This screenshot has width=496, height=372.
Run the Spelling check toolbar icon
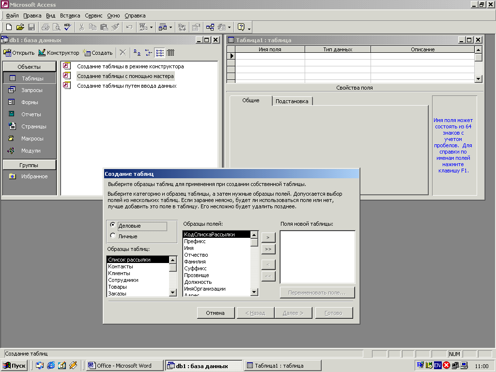click(x=68, y=28)
